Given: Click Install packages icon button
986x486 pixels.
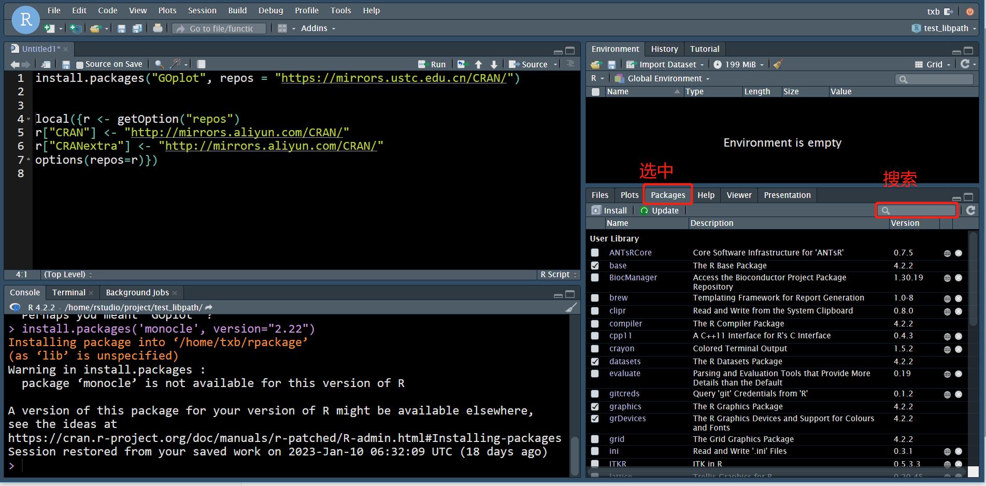Looking at the screenshot, I should click(609, 210).
